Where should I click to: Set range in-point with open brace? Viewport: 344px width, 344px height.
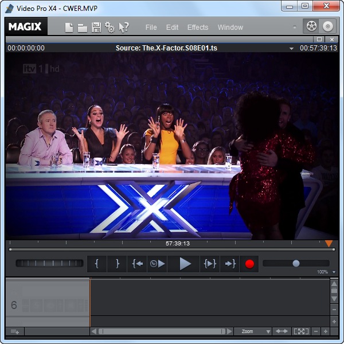pos(97,264)
